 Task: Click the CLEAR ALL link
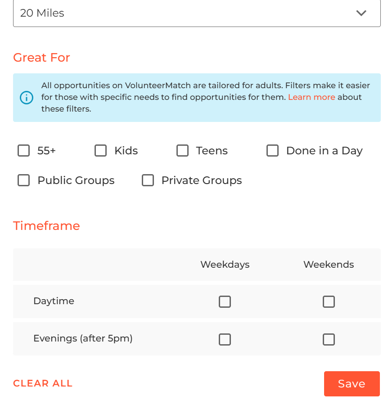pyautogui.click(x=43, y=383)
